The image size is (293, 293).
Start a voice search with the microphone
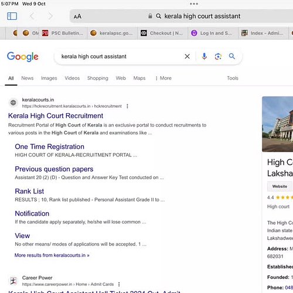(205, 56)
